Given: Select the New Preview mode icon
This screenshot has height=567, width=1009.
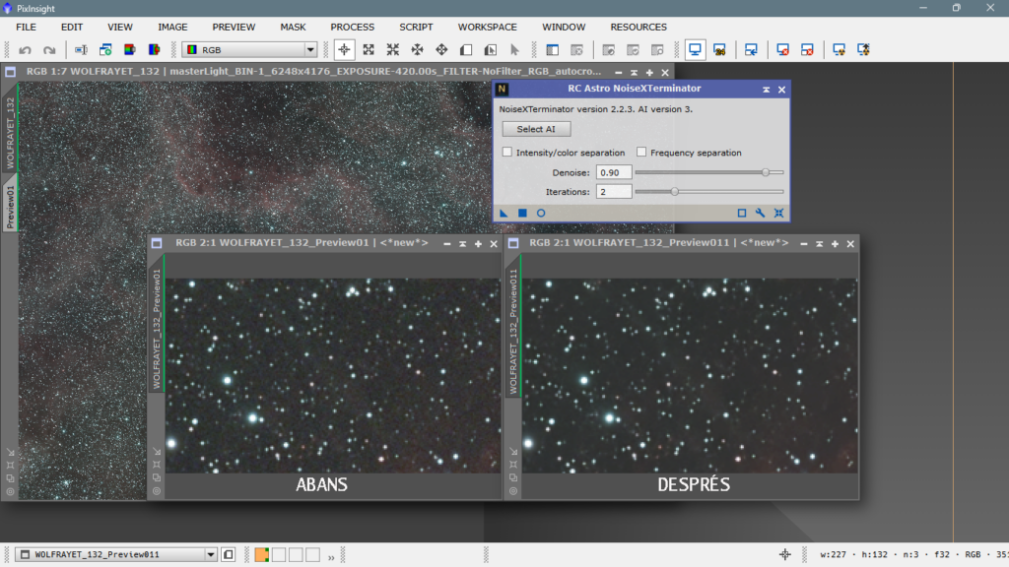Looking at the screenshot, I should [466, 49].
